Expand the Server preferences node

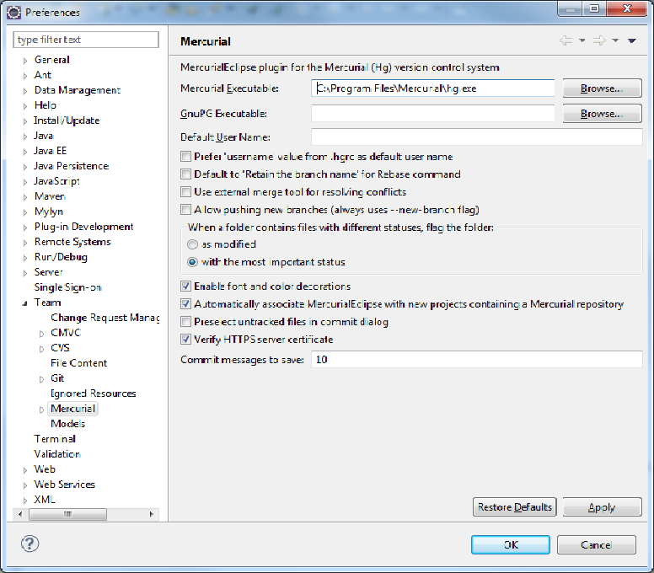pyautogui.click(x=25, y=273)
